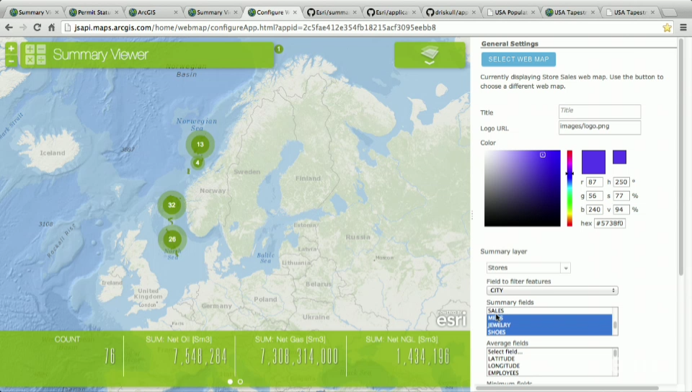
Task: Click the Summary Viewer calculator logo icon
Action: [x=35, y=55]
